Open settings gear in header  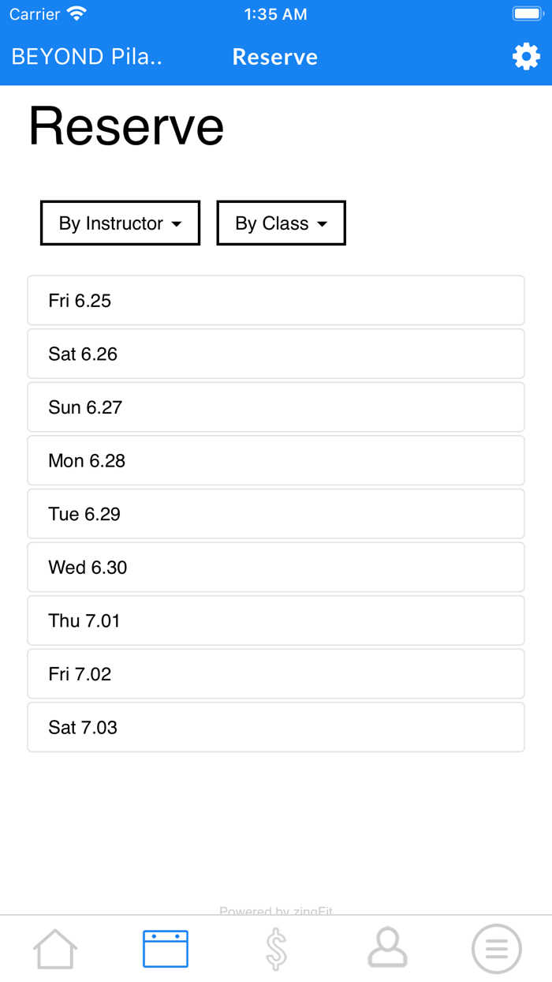(x=526, y=57)
